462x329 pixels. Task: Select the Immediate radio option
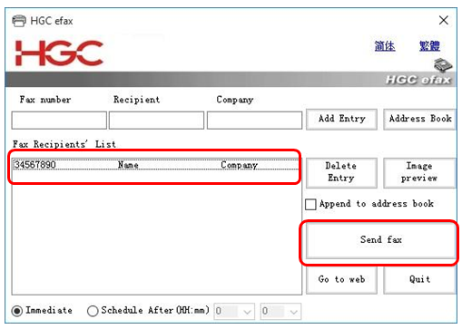tap(17, 311)
